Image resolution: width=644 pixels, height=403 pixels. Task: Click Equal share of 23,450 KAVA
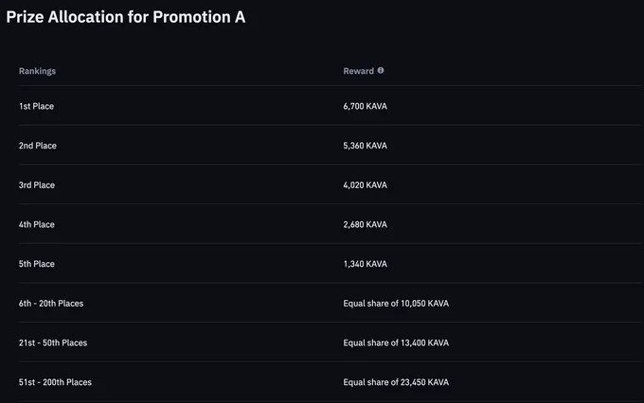pyautogui.click(x=396, y=382)
